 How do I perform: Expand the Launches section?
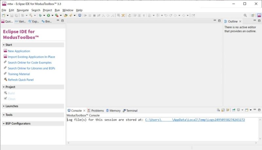click(x=33, y=106)
